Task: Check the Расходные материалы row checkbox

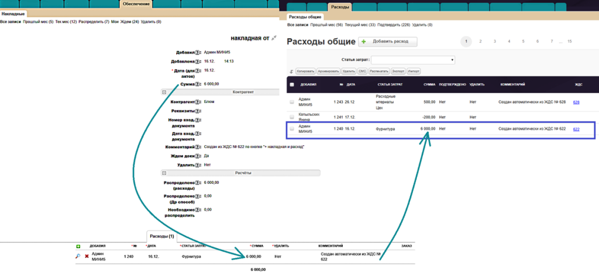Action: click(x=292, y=102)
